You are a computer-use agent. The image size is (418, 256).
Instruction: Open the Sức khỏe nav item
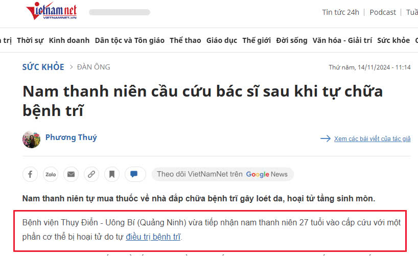(x=393, y=40)
